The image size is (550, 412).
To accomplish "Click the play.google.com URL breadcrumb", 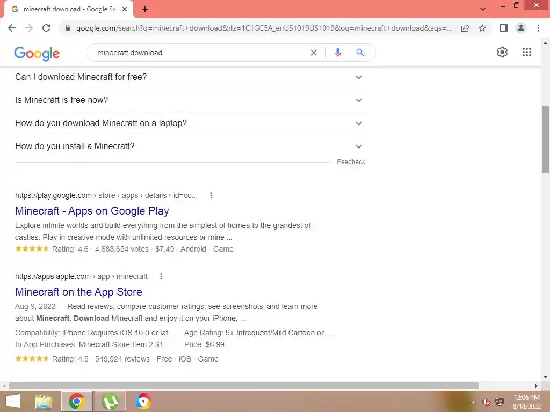I will pyautogui.click(x=106, y=195).
